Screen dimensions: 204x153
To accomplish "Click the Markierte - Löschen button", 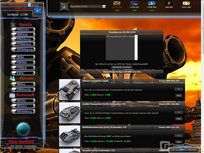I will tap(122, 67).
